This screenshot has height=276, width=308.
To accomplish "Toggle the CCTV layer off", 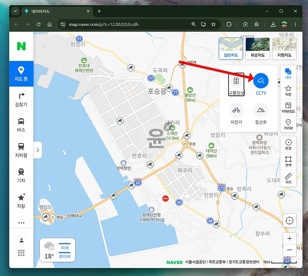I will click(x=261, y=84).
